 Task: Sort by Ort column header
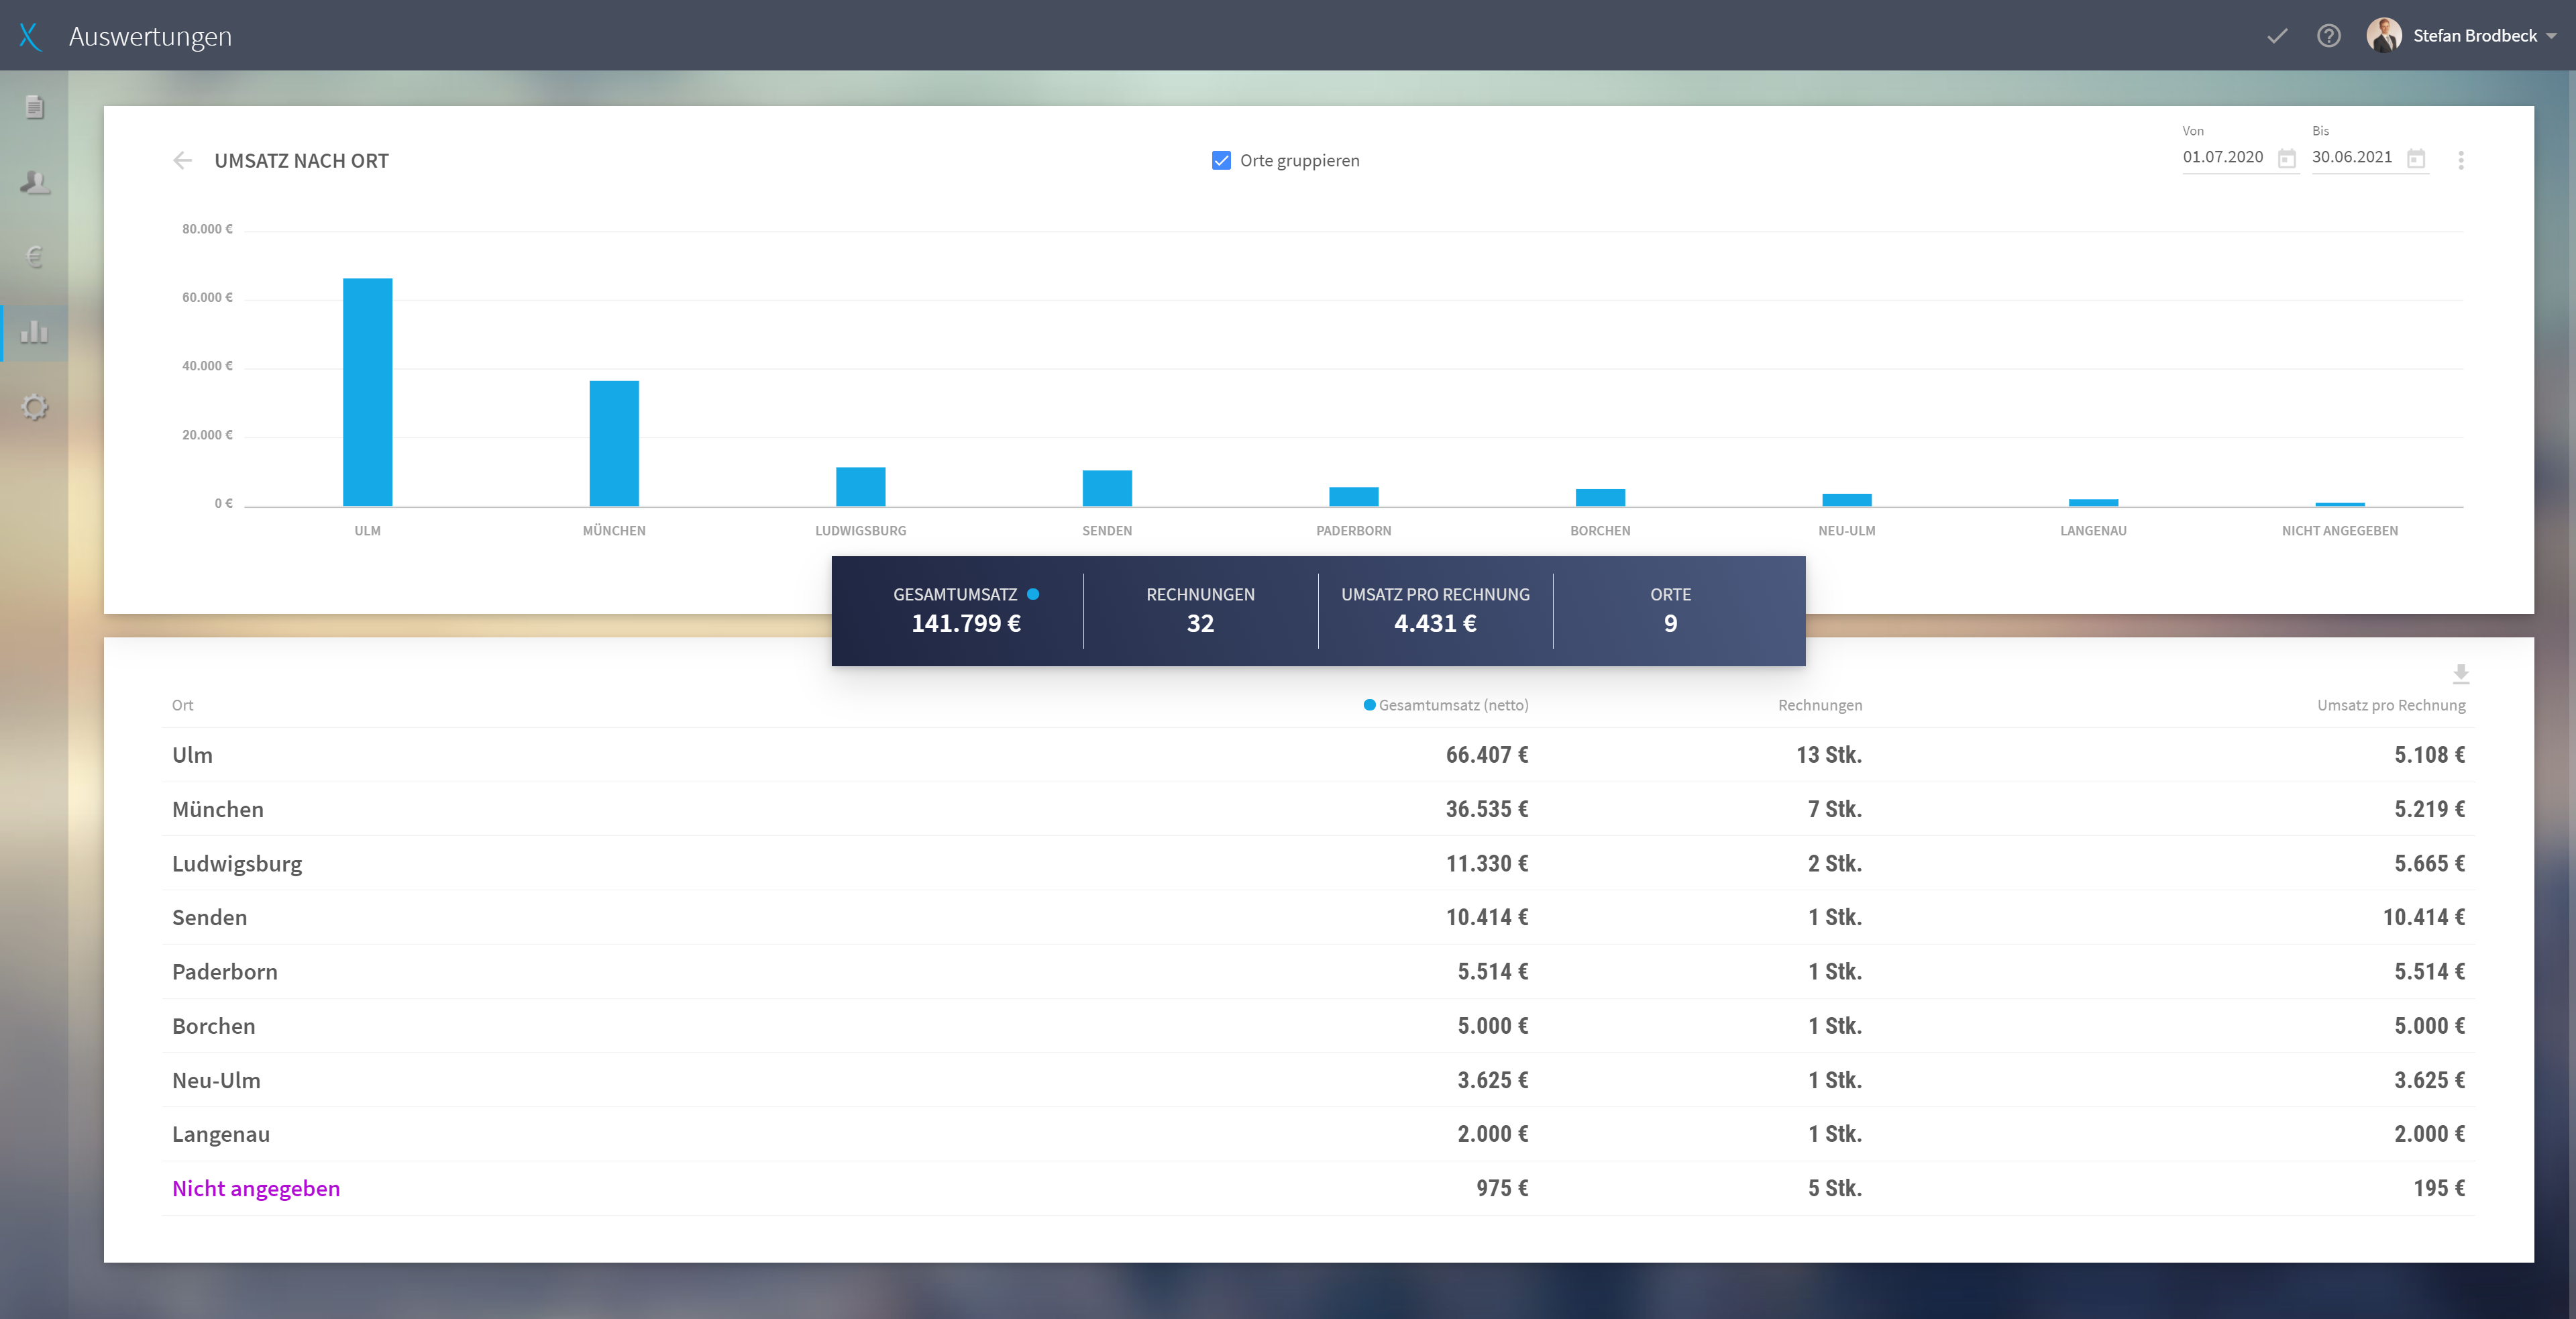tap(182, 705)
